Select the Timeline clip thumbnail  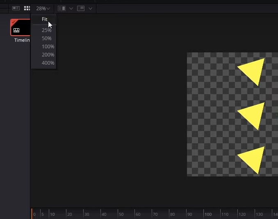[x=20, y=27]
